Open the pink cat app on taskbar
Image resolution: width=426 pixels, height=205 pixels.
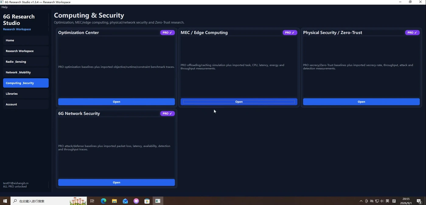(x=136, y=201)
